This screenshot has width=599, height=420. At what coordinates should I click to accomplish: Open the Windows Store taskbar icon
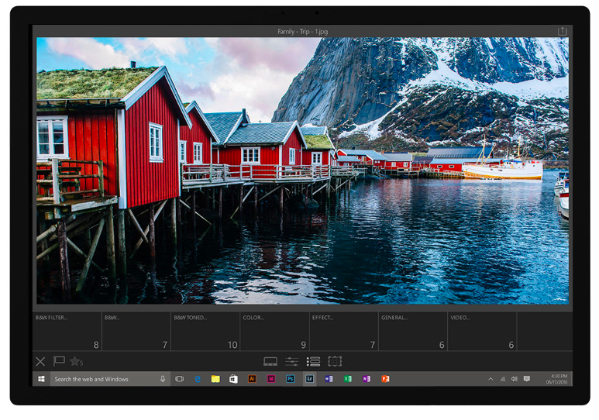pyautogui.click(x=233, y=379)
